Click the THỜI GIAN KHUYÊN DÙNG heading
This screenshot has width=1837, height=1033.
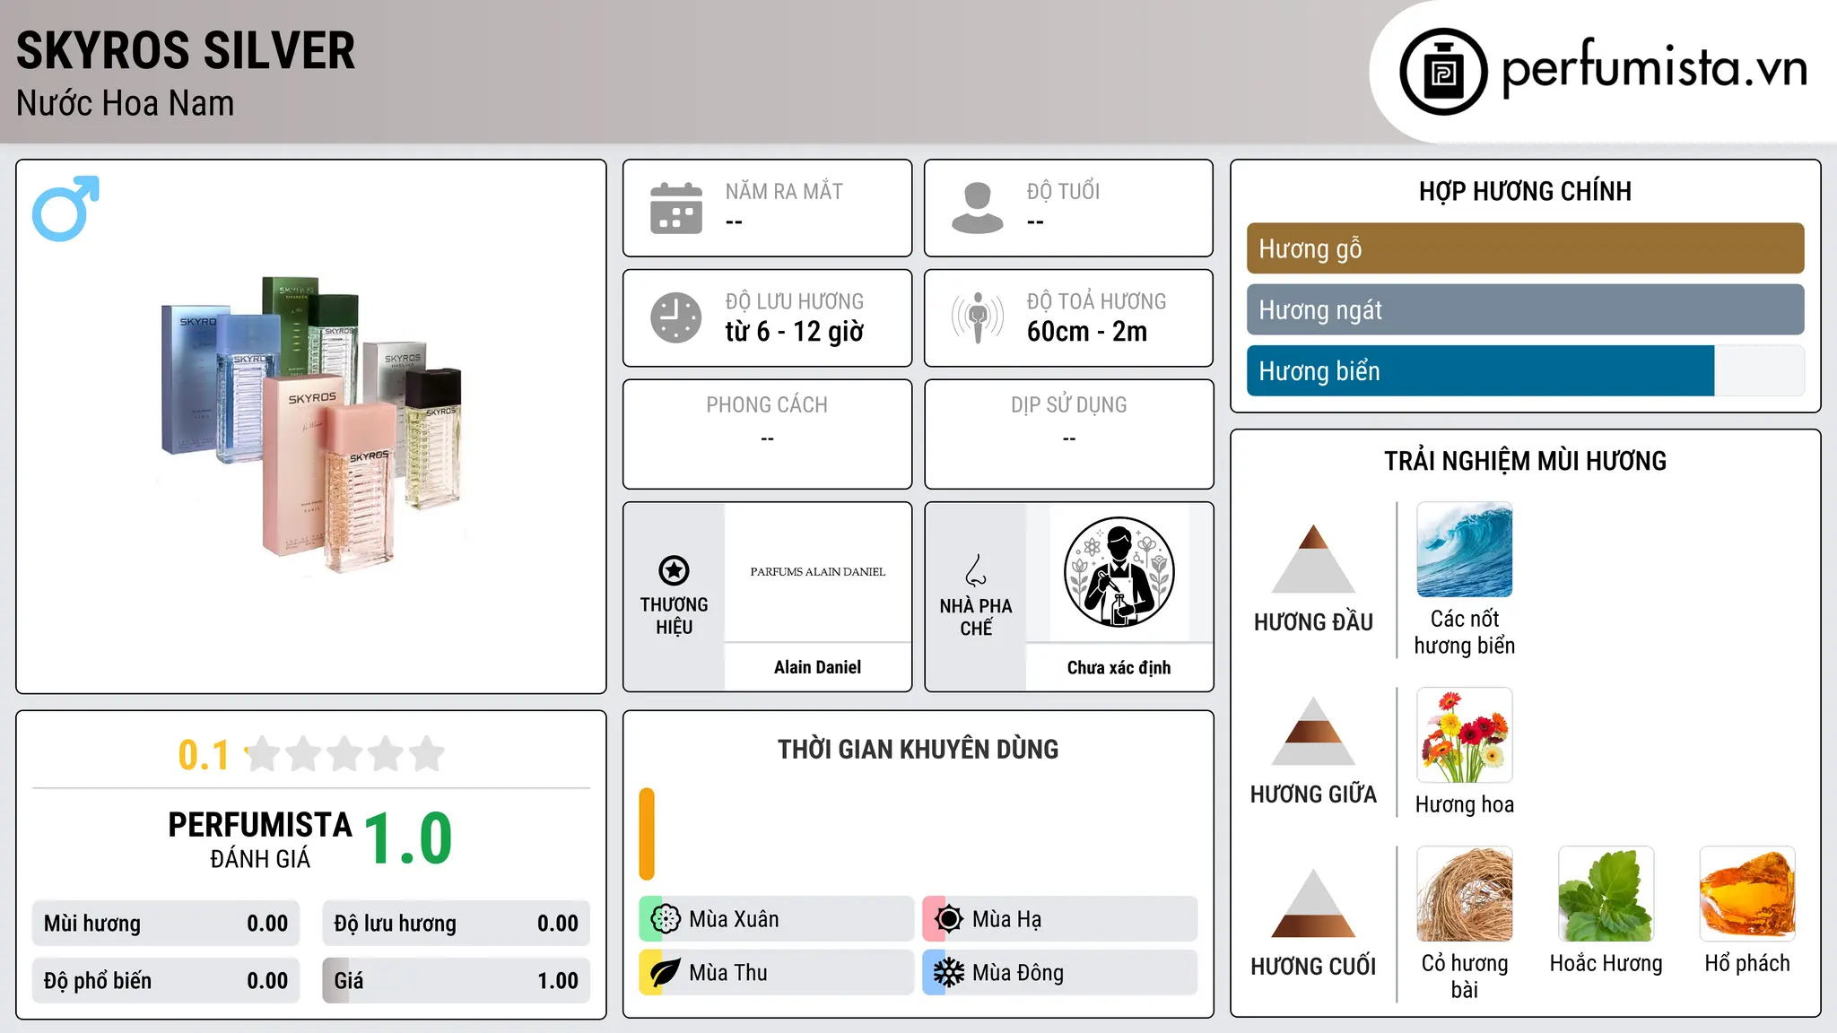pyautogui.click(x=918, y=749)
